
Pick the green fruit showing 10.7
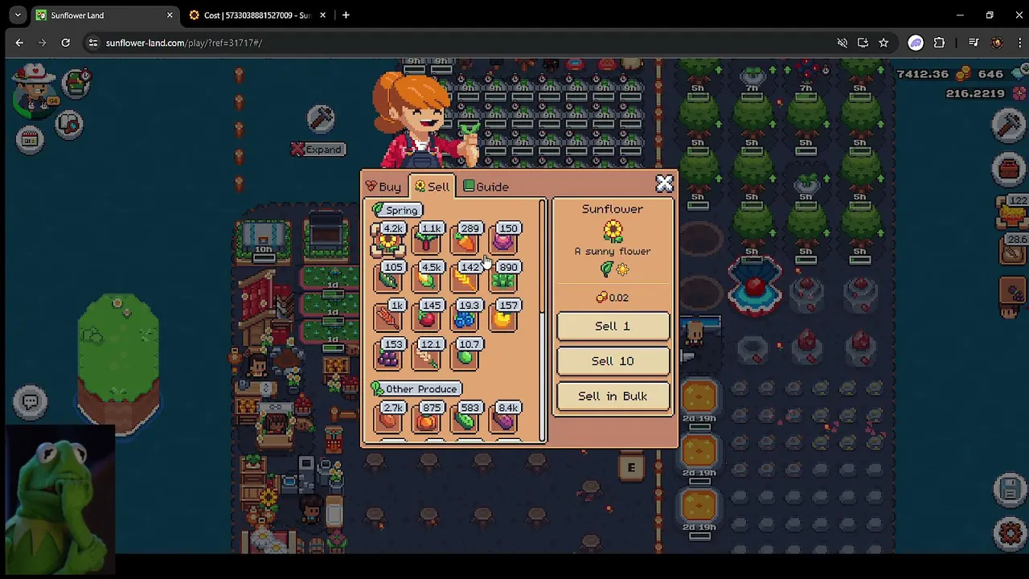[466, 355]
